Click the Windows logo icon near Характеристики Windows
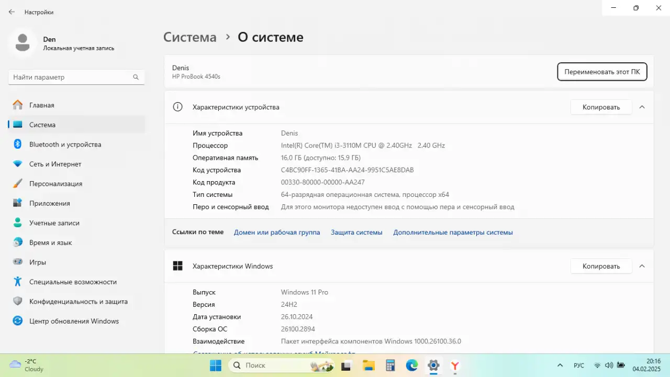Image resolution: width=670 pixels, height=377 pixels. (x=177, y=266)
